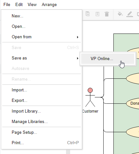This screenshot has width=139, height=154.
Task: Expand the Save as submenu arrow
Action: coord(78,58)
